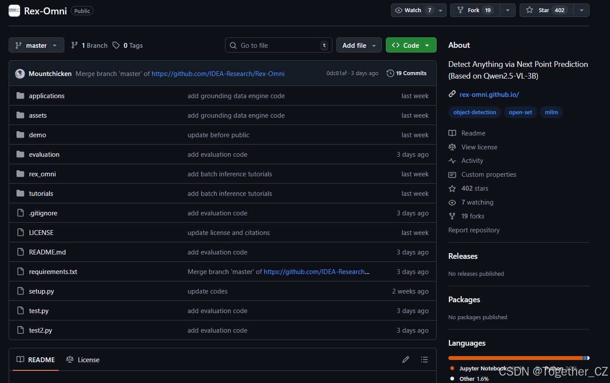610x383 pixels.
Task: Click the Rex-Omni repository title
Action: 45,11
